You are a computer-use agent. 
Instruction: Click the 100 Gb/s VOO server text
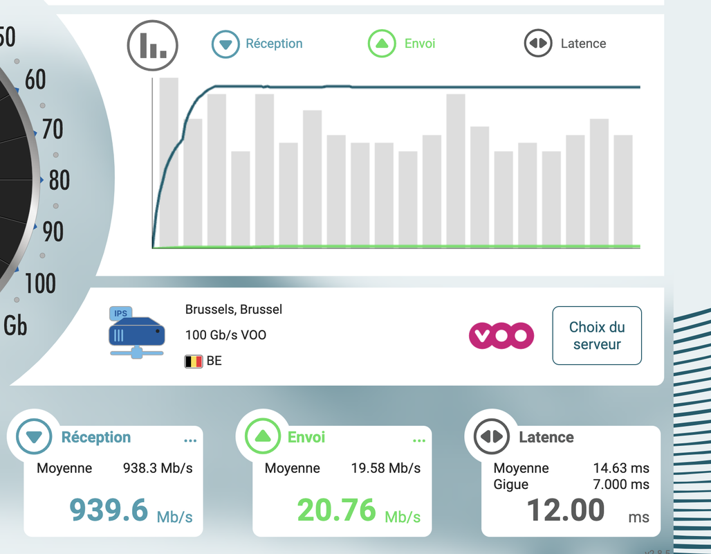[225, 335]
